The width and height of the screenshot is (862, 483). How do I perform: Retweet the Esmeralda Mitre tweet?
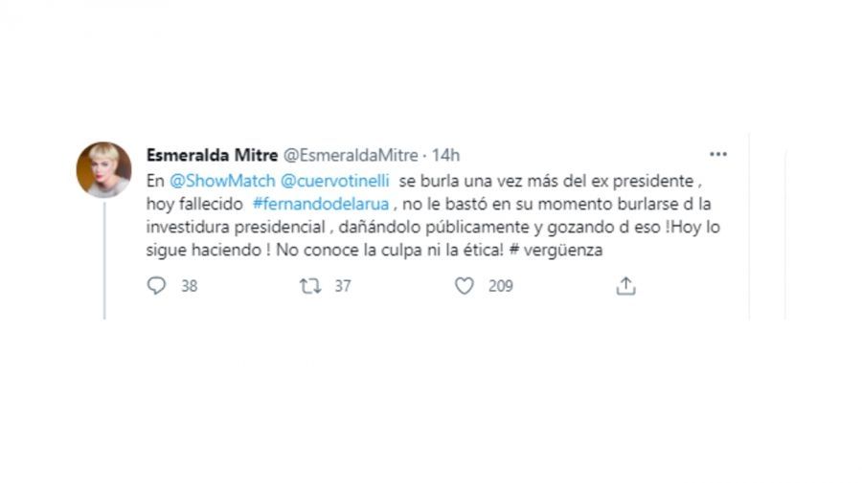tap(311, 285)
